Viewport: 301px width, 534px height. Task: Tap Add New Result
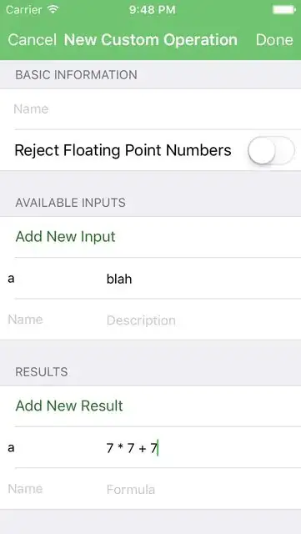tap(69, 406)
